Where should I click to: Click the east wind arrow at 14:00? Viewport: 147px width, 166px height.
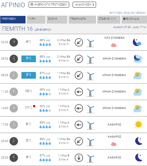click(79, 108)
